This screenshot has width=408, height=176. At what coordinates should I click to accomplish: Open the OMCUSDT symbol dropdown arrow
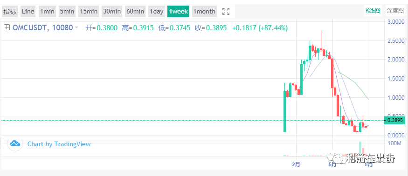(76, 27)
